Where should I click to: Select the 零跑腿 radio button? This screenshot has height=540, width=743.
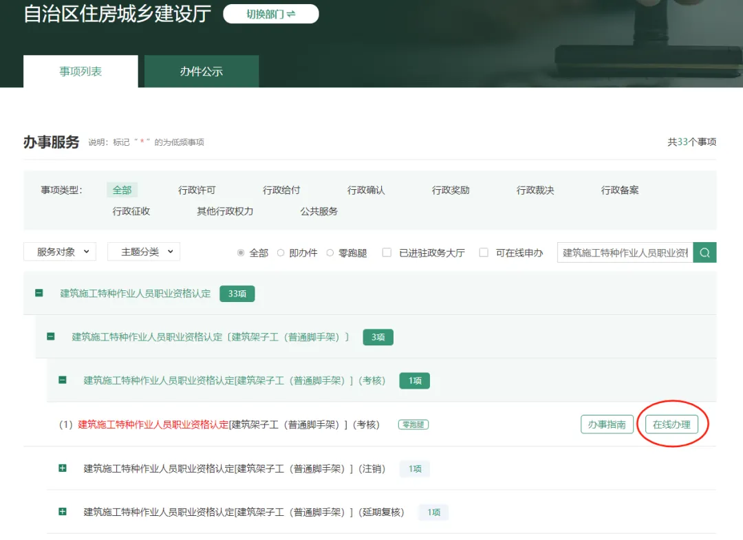330,252
